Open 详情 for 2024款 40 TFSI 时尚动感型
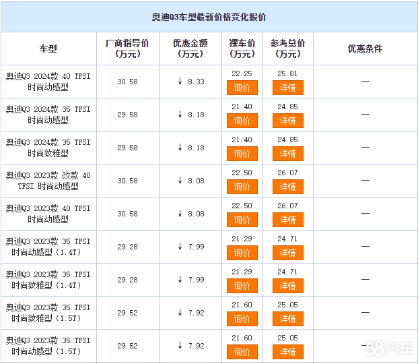420x364 pixels. point(288,88)
